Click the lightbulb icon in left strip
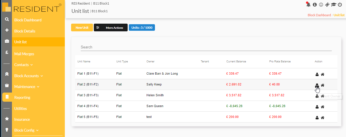The image size is (346, 137). coord(7,130)
